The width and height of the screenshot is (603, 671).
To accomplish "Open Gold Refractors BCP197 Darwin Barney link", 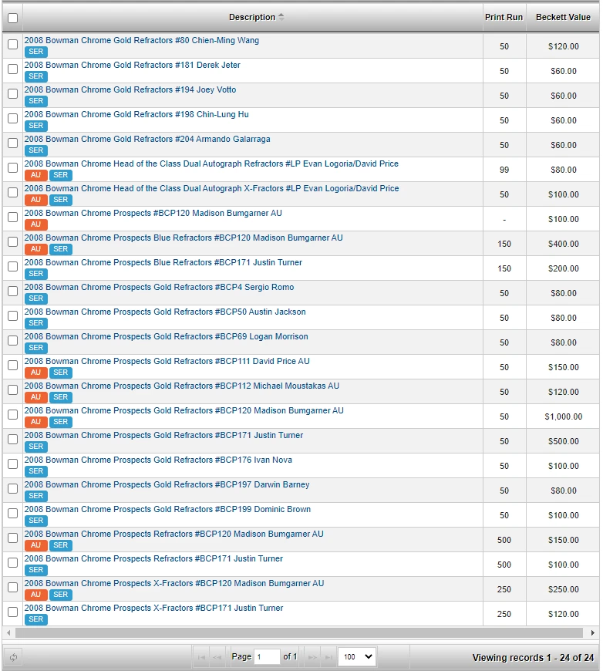I will point(167,484).
